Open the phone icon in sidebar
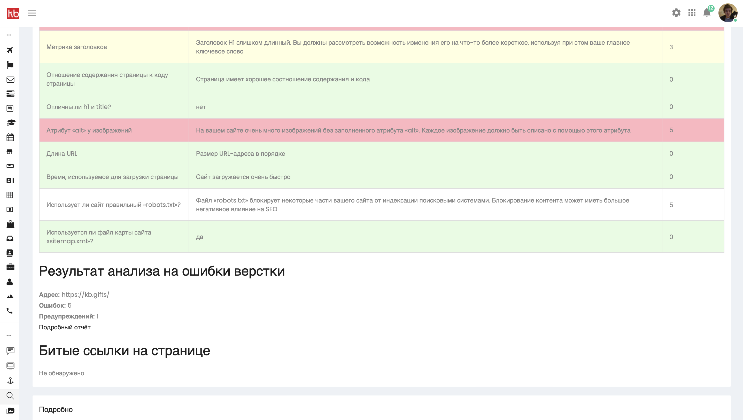This screenshot has width=743, height=420. pos(10,311)
